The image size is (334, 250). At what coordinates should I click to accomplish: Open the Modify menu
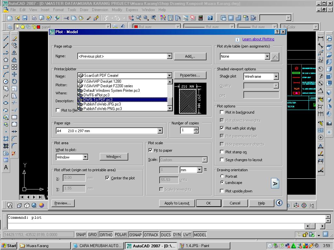(x=117, y=10)
